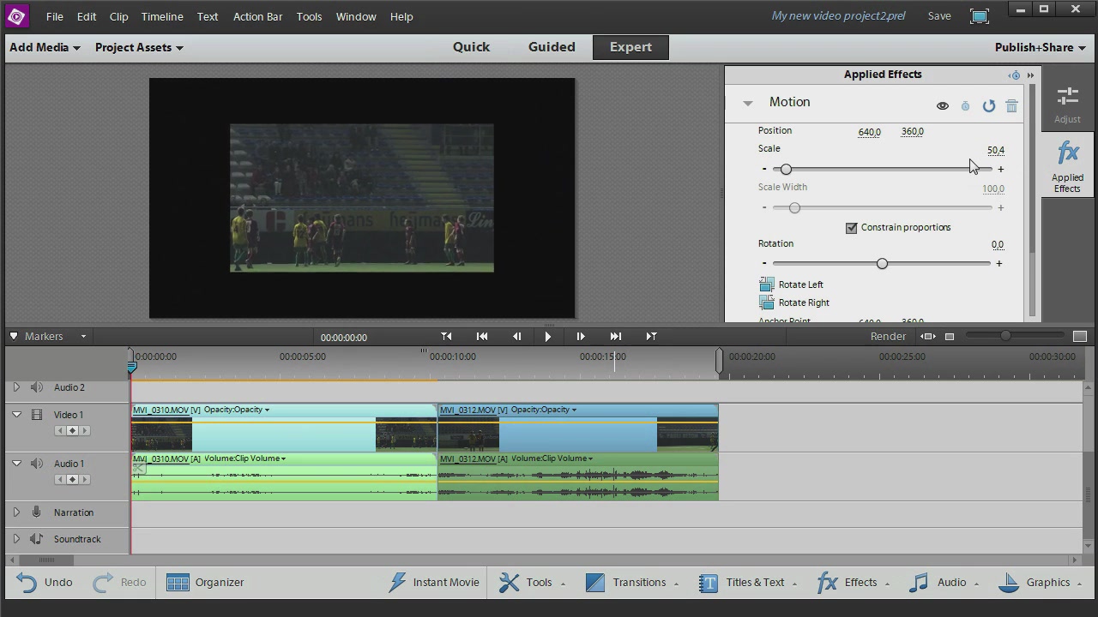Switch to Guided view
This screenshot has width=1098, height=617.
pyautogui.click(x=552, y=47)
